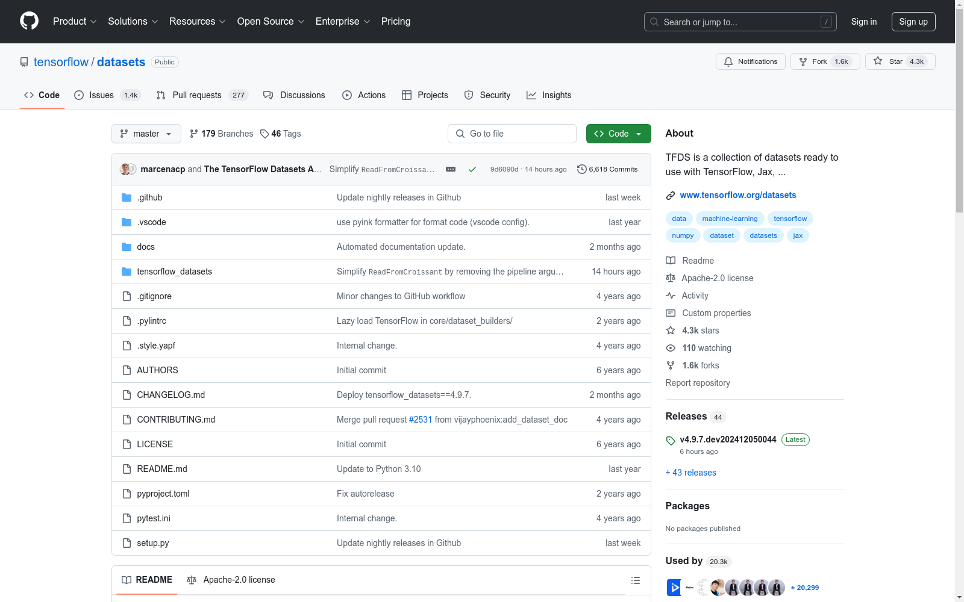Click the Go to file input

point(512,134)
